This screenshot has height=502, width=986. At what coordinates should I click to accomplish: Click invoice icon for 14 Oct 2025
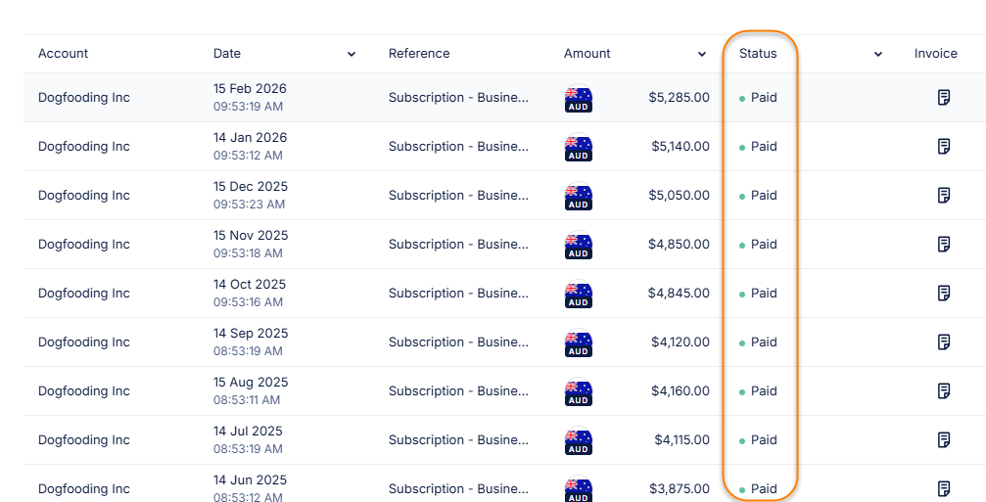click(944, 294)
